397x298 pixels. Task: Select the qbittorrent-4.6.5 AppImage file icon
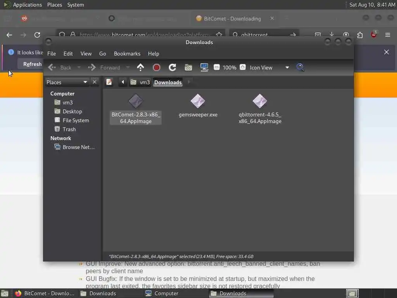coord(260,101)
